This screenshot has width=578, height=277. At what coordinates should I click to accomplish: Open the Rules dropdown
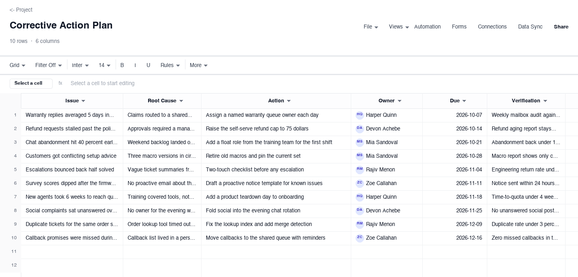click(x=170, y=65)
